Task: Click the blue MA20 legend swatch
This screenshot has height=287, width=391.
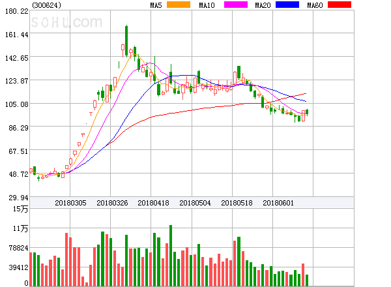Action: pos(287,5)
